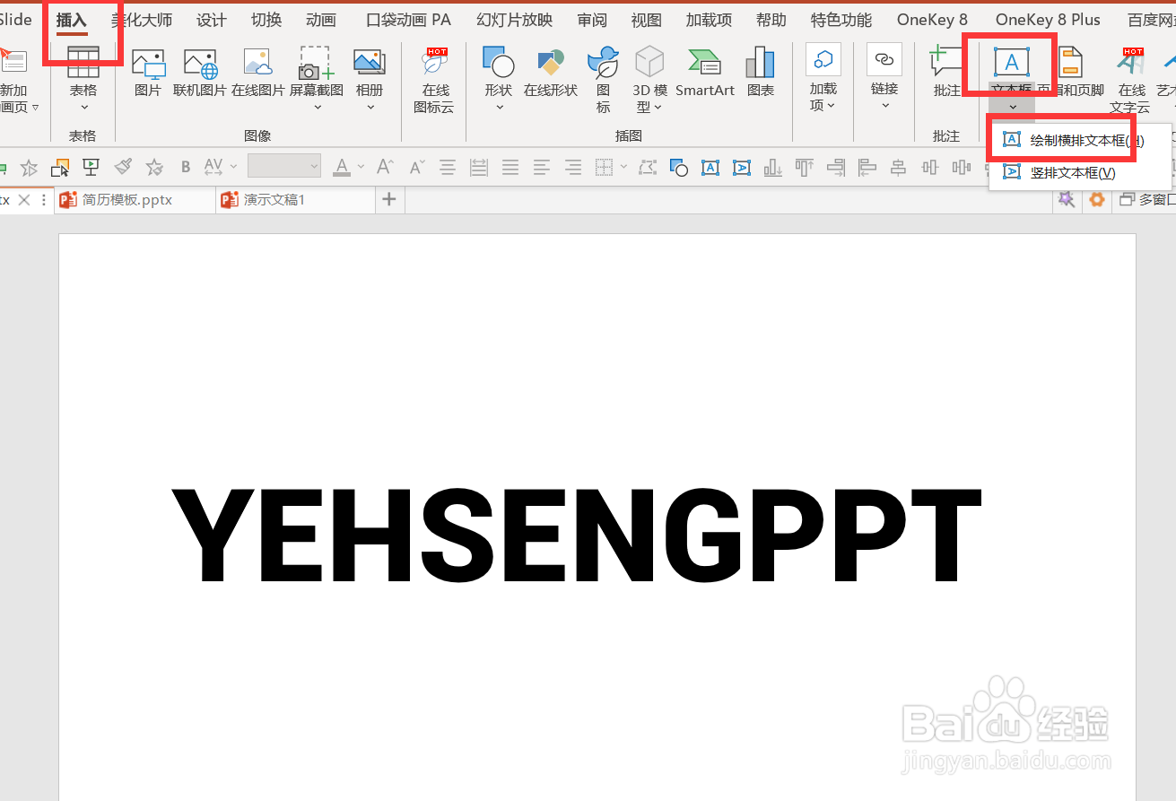Click the center align text icon
Viewport: 1176px width, 801px height.
[x=448, y=167]
